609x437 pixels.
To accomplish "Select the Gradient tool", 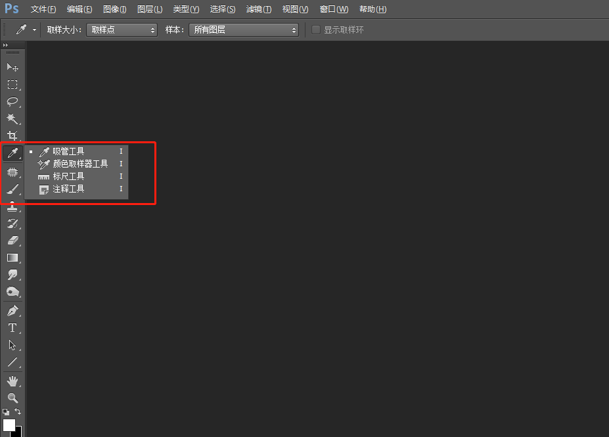I will pos(12,258).
